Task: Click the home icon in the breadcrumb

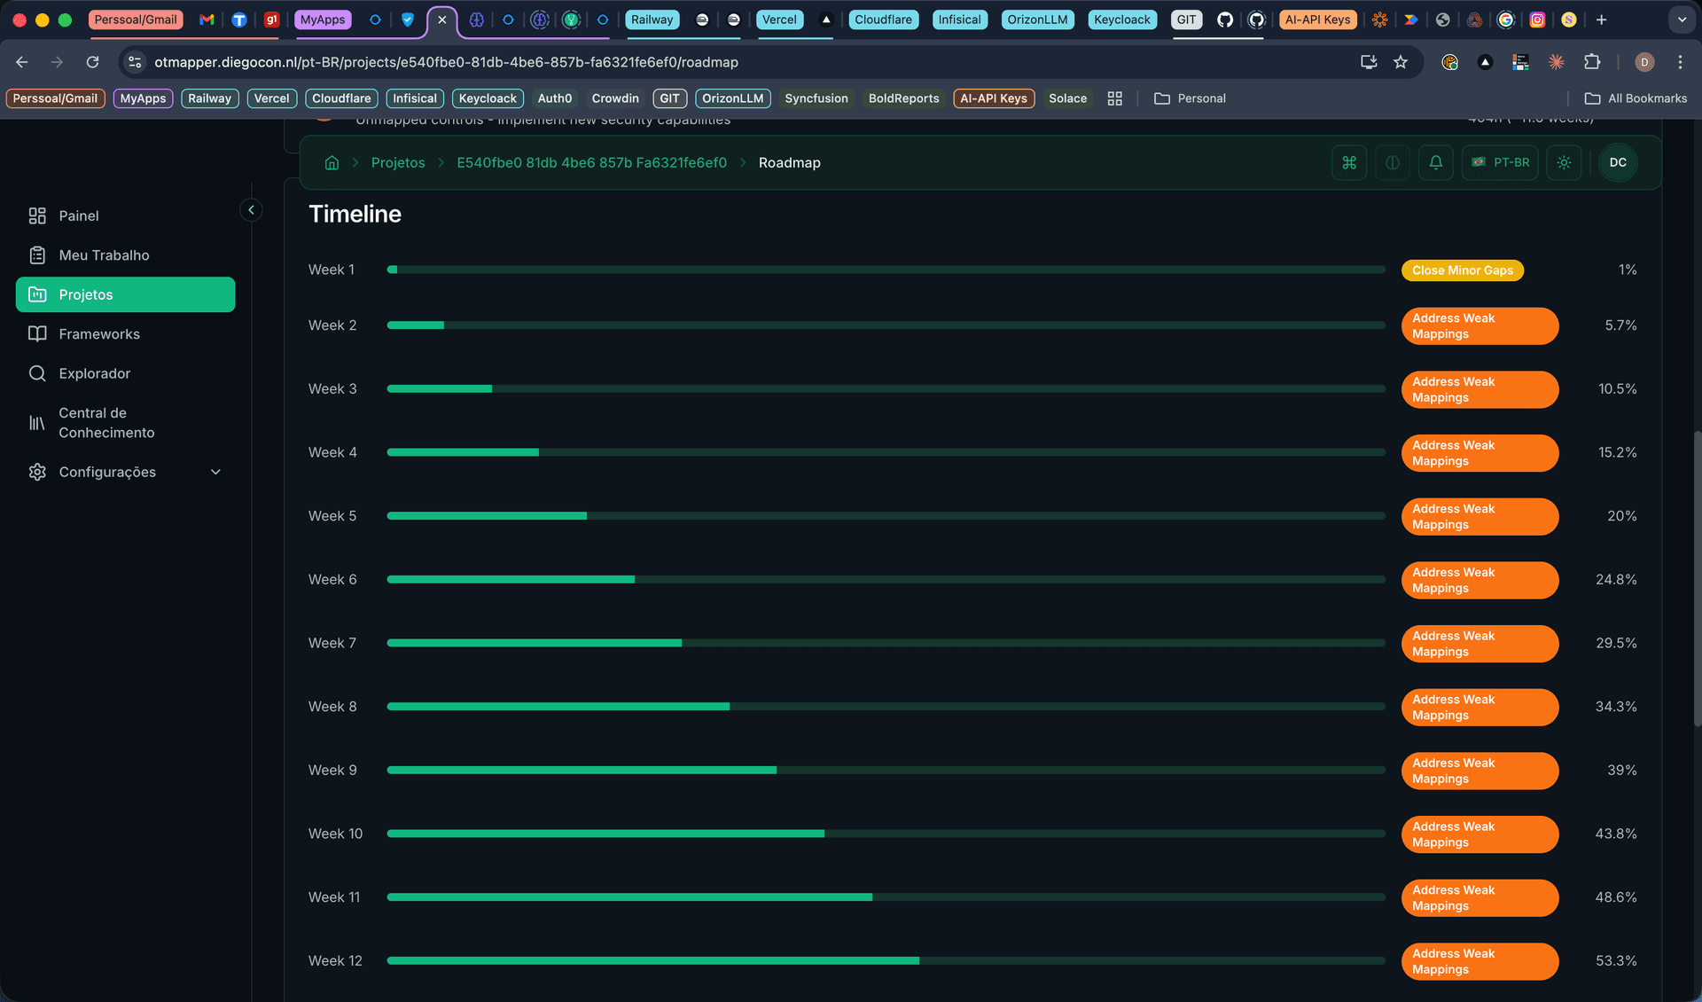Action: point(332,162)
